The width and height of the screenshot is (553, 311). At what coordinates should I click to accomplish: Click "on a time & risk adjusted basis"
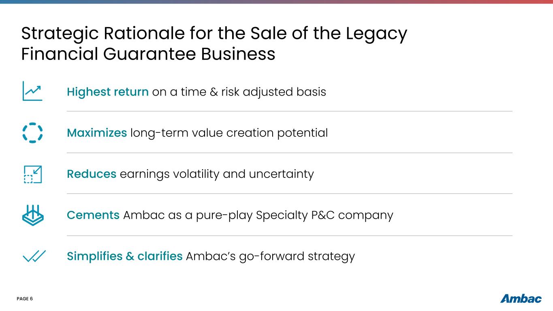tap(239, 92)
